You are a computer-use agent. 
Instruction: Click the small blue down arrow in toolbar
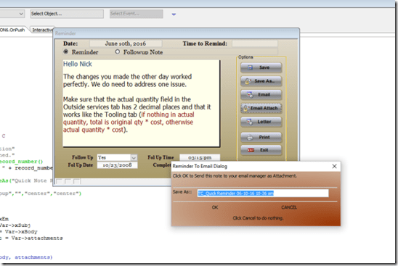pos(174,14)
